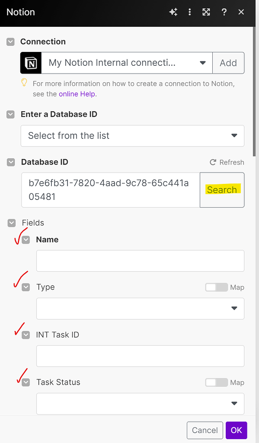Viewport: 259px width, 443px height.
Task: Click the highlighted Search button
Action: pos(222,189)
